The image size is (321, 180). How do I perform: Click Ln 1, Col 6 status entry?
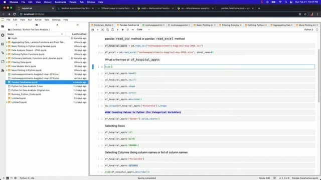coord(284,178)
